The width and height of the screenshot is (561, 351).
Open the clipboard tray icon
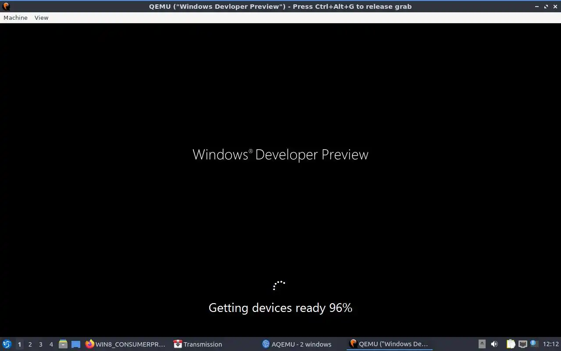pos(511,344)
